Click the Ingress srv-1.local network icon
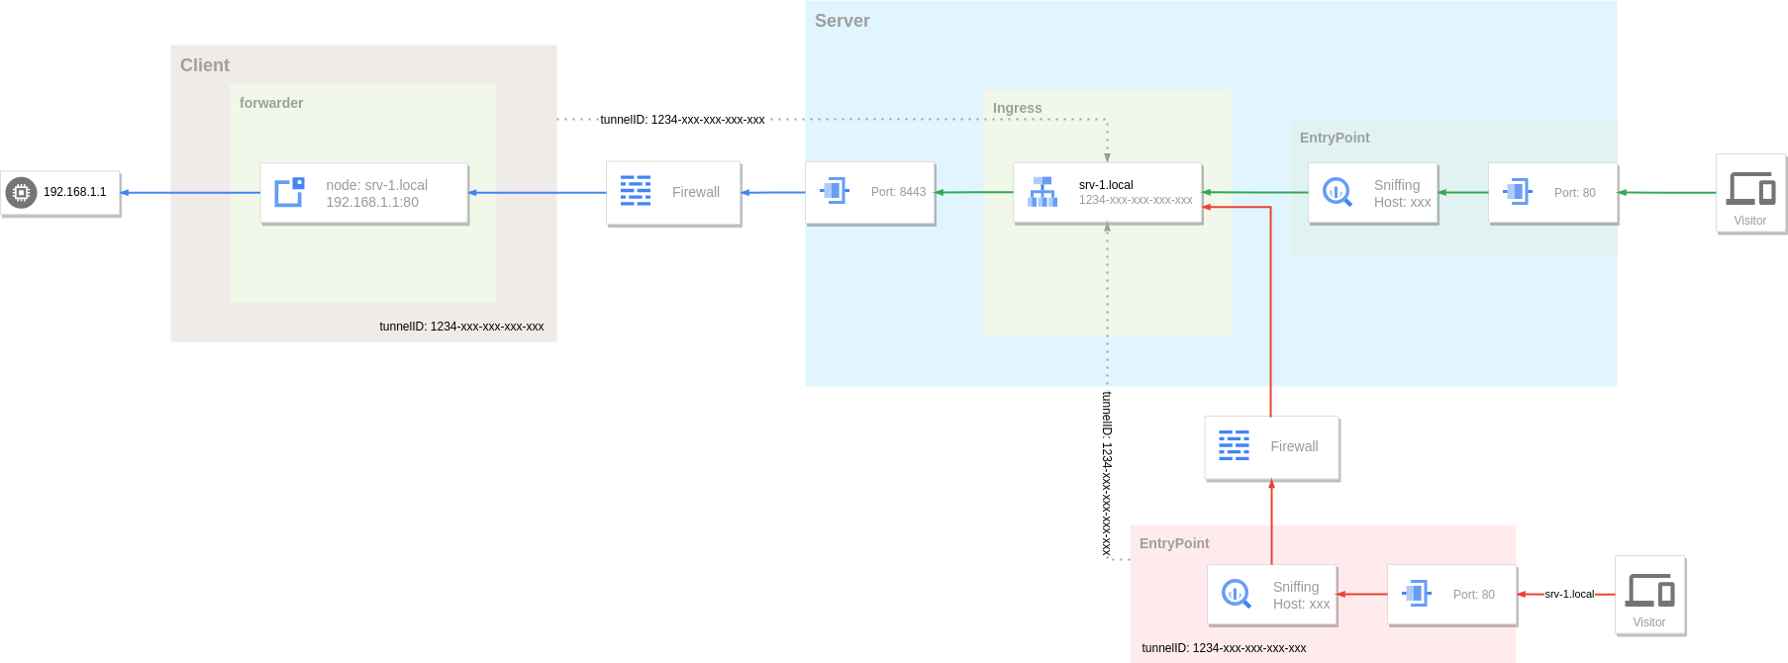 (x=1042, y=192)
